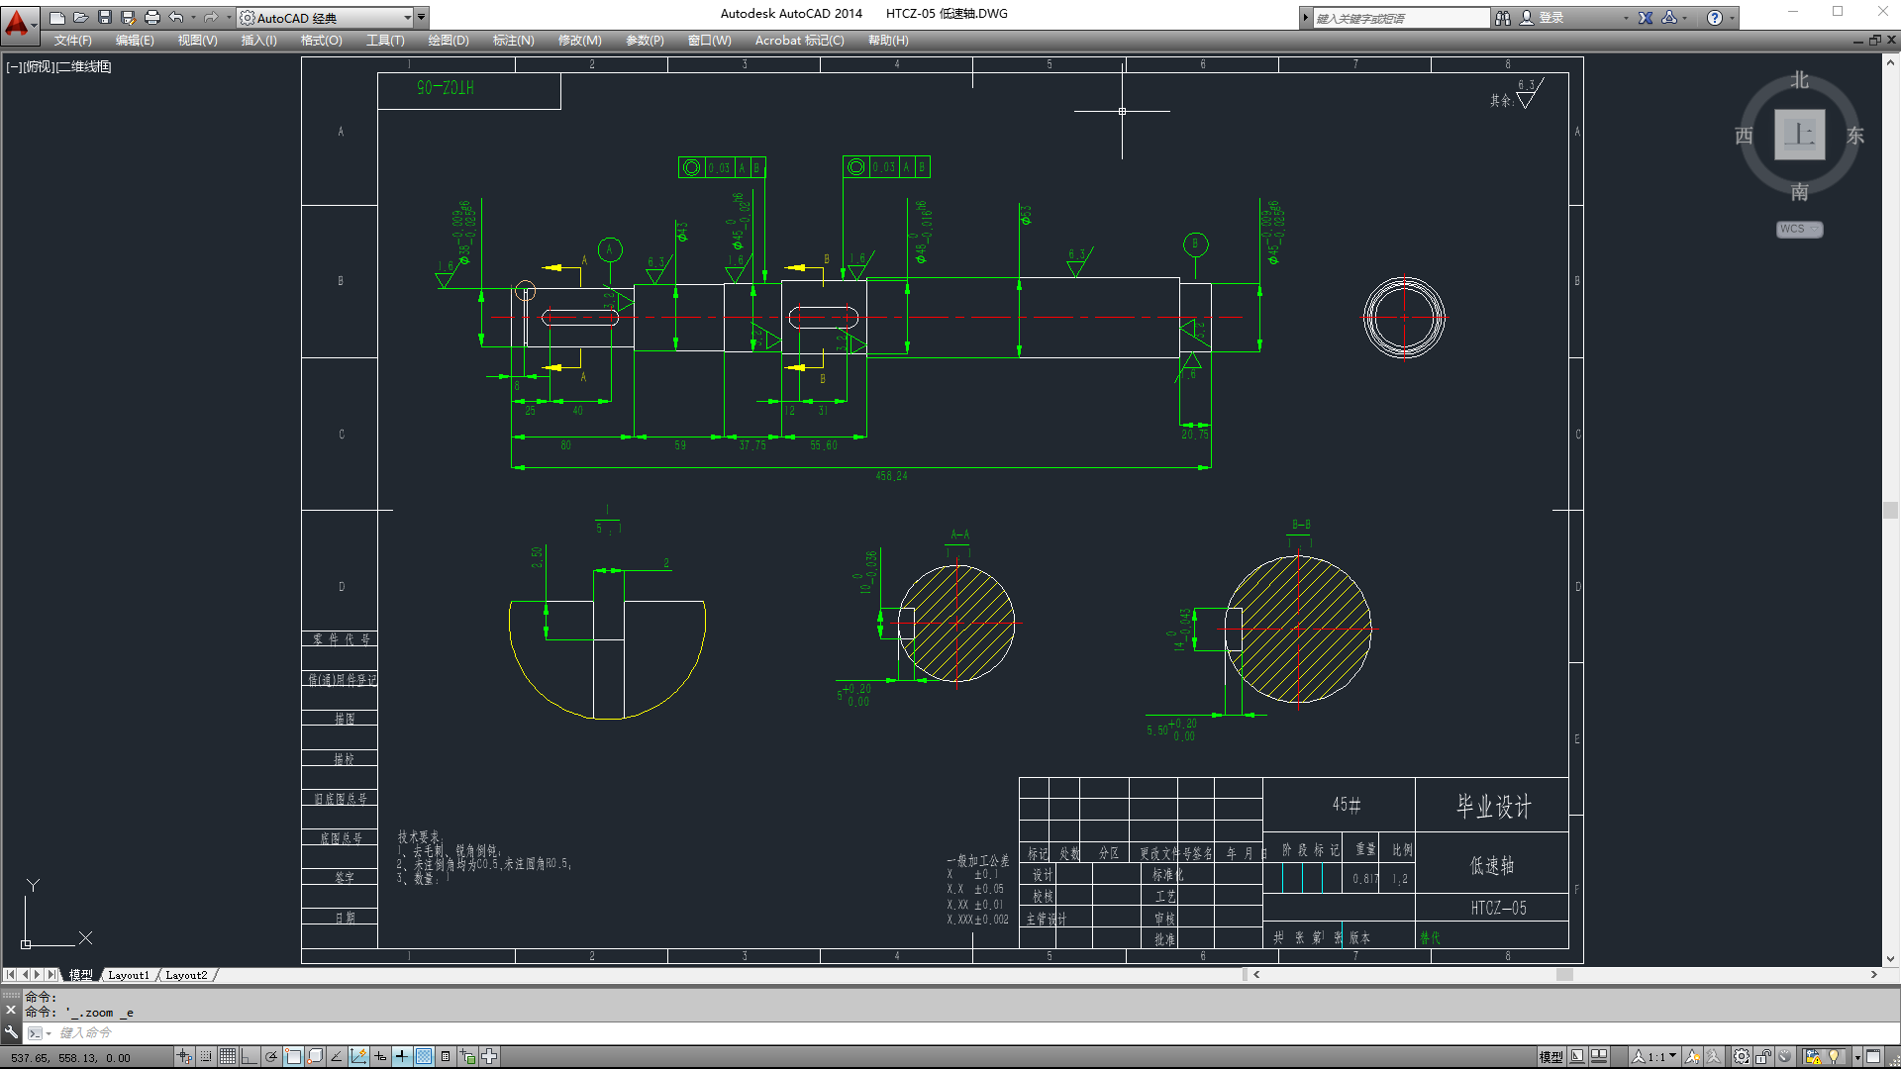
Task: Open the workspace switching gear icon
Action: [1741, 1057]
